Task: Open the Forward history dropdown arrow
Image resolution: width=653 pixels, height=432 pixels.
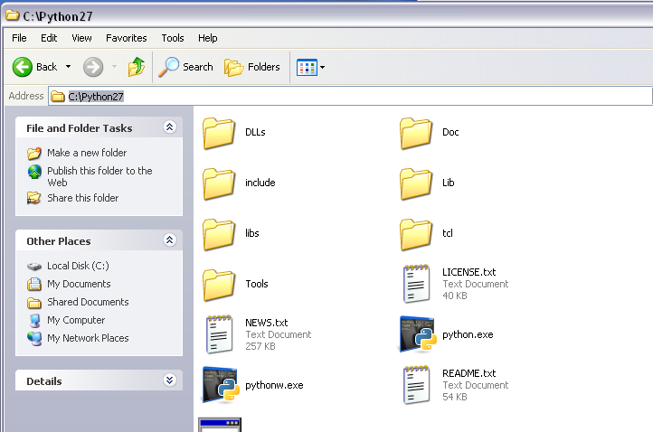Action: click(114, 67)
